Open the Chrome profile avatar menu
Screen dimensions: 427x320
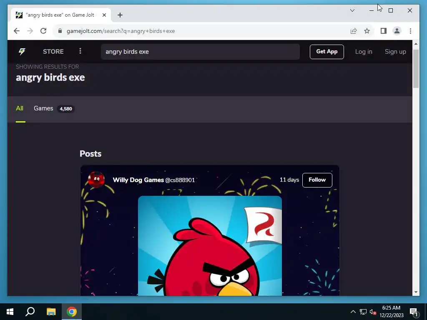(397, 31)
